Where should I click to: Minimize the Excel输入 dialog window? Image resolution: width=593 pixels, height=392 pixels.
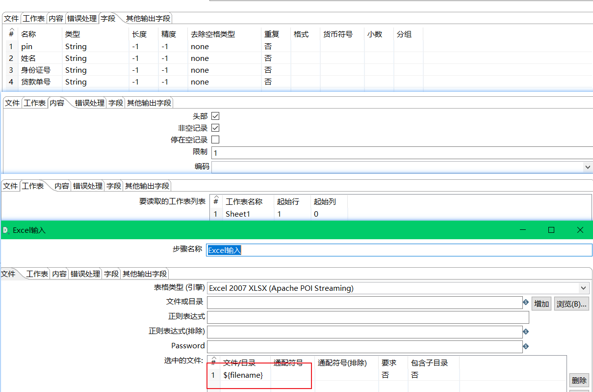coord(523,230)
